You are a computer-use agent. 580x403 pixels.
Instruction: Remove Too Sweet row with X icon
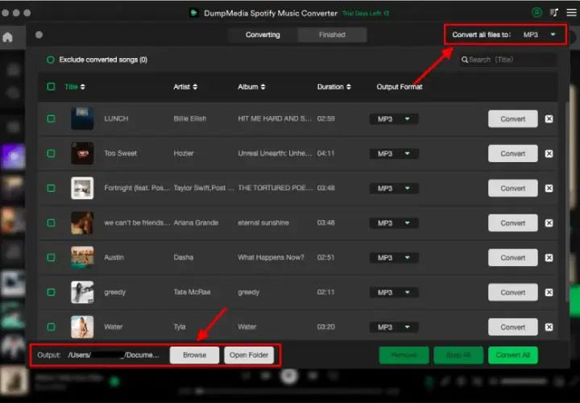[549, 154]
